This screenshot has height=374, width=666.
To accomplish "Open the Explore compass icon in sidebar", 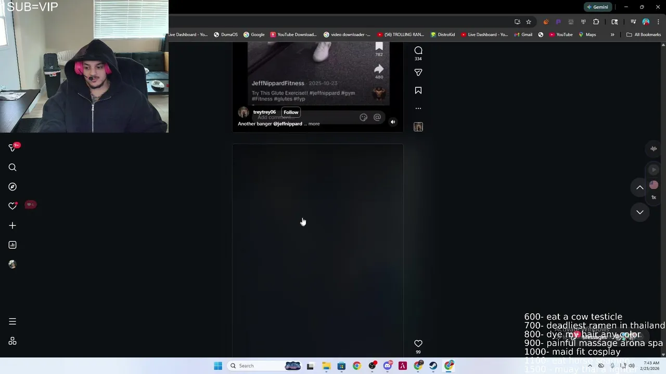I will point(12,186).
